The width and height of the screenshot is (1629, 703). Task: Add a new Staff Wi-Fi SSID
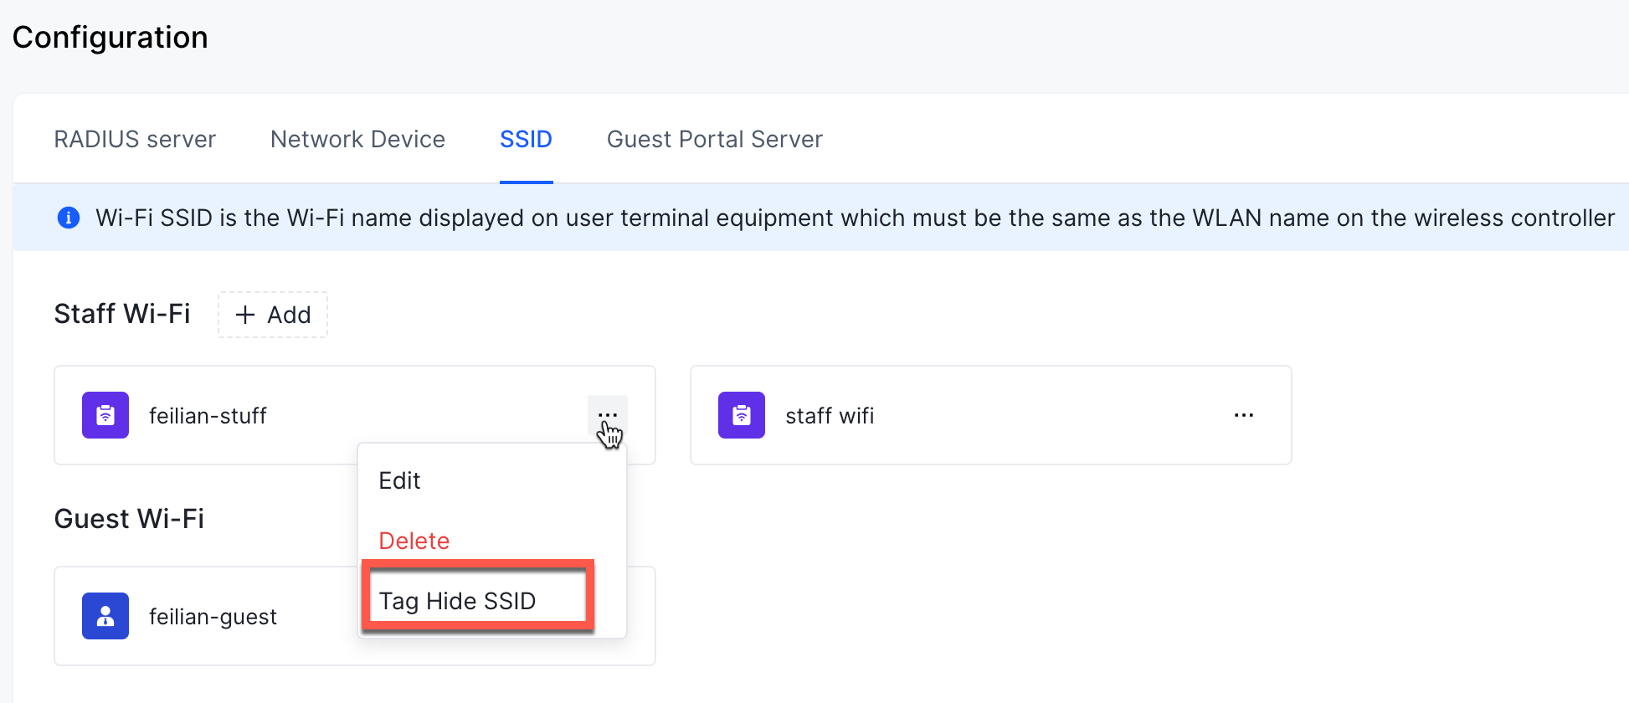273,315
